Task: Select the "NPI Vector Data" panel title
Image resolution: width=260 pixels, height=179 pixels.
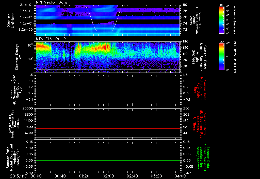Action: [x=52, y=2]
